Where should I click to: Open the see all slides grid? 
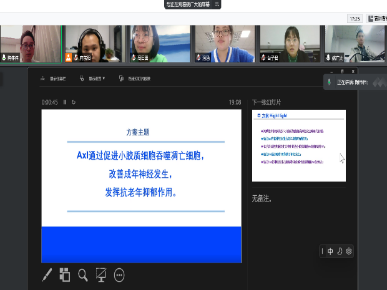coord(65,274)
